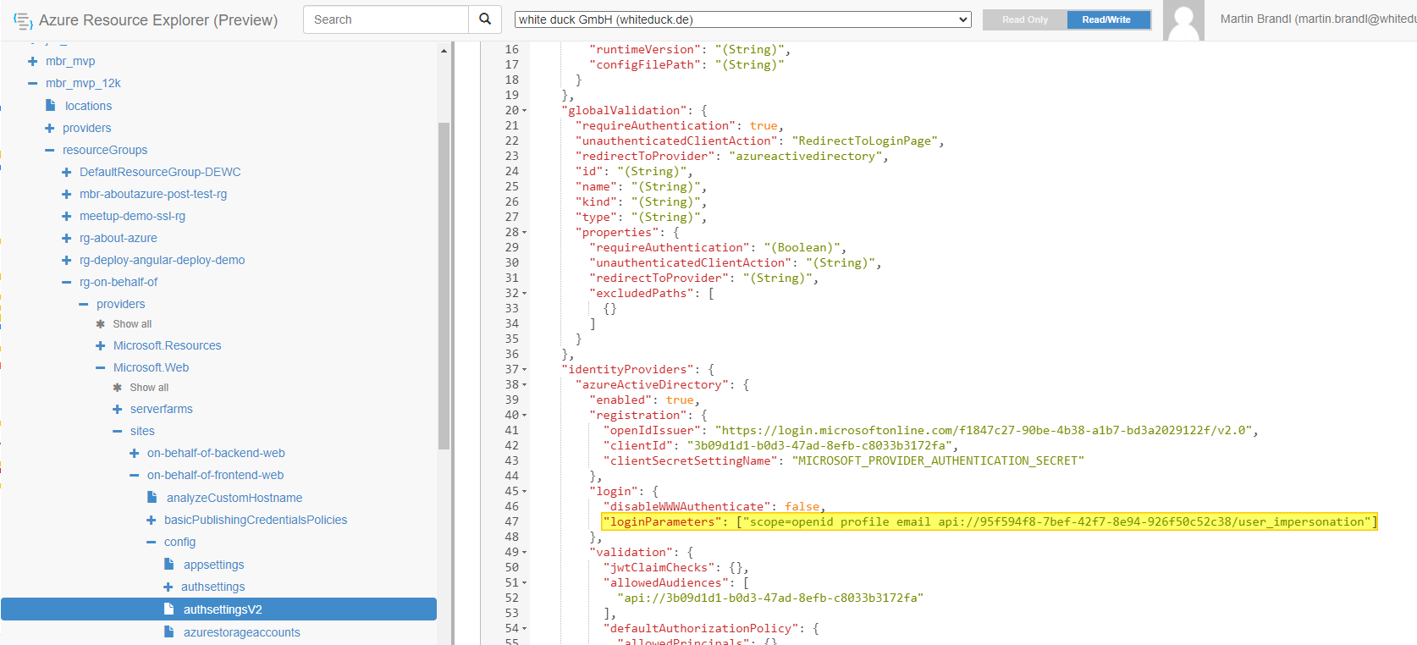Screen dimensions: 1417x645
Task: Click the azurestorageaccounts file icon
Action: click(x=169, y=632)
